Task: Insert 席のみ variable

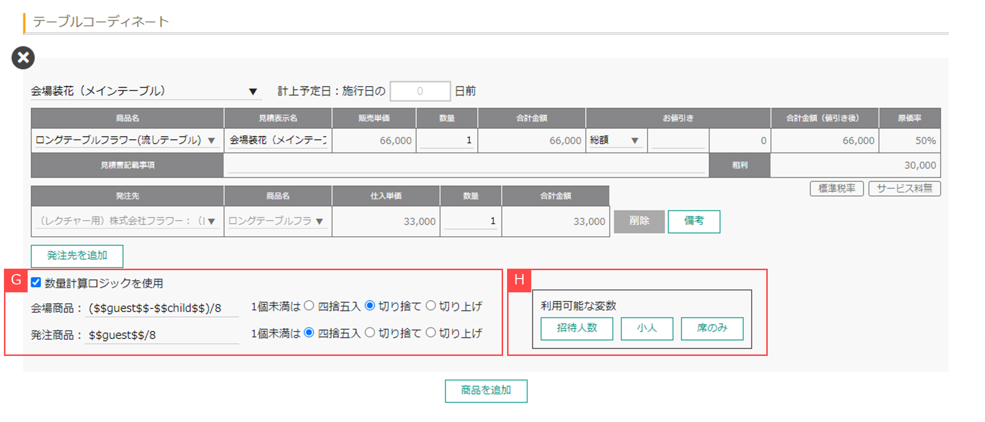Action: pyautogui.click(x=711, y=328)
